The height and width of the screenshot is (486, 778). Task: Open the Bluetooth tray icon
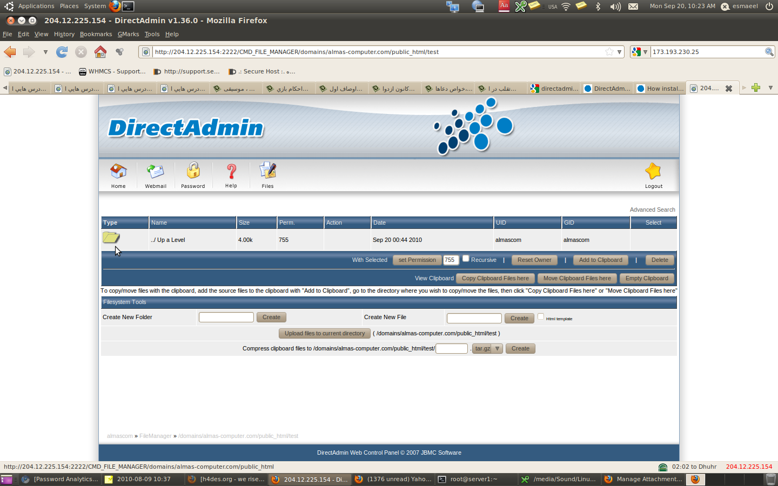coord(598,6)
